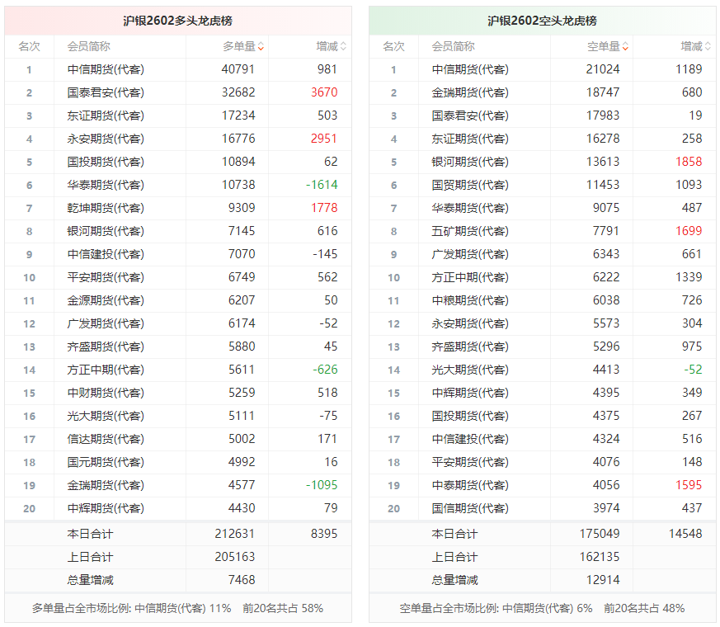The width and height of the screenshot is (720, 627).
Task: Click 本日合计 label in long table
Action: [90, 534]
